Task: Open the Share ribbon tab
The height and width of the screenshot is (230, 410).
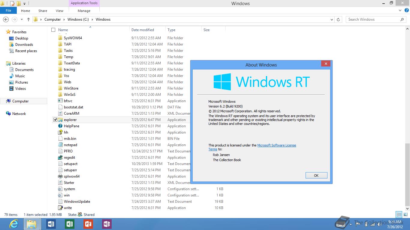Action: [x=43, y=11]
